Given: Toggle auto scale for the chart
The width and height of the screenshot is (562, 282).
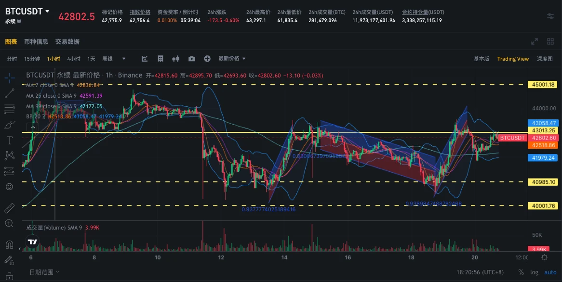Looking at the screenshot, I should [550, 272].
